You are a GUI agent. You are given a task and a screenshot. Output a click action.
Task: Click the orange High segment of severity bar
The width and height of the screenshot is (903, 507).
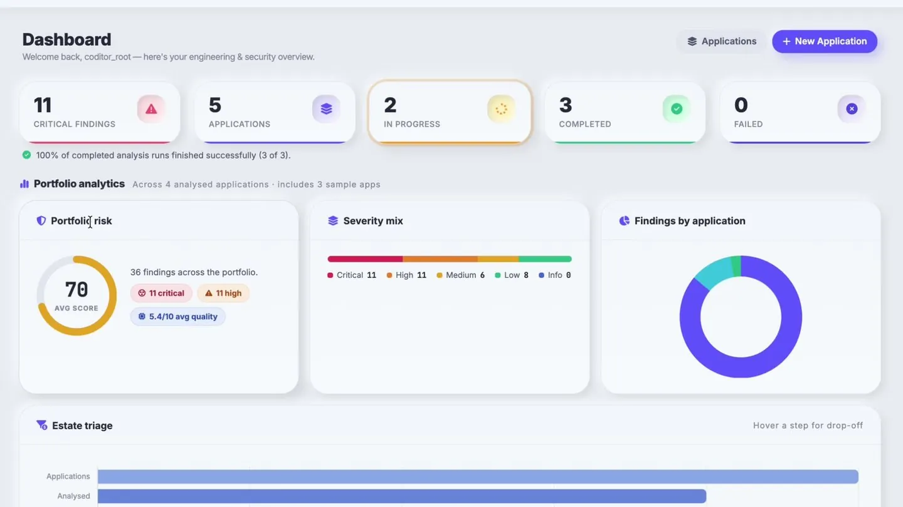coord(440,259)
